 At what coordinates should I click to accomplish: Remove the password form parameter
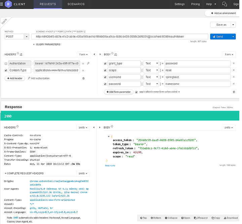[x=234, y=84]
